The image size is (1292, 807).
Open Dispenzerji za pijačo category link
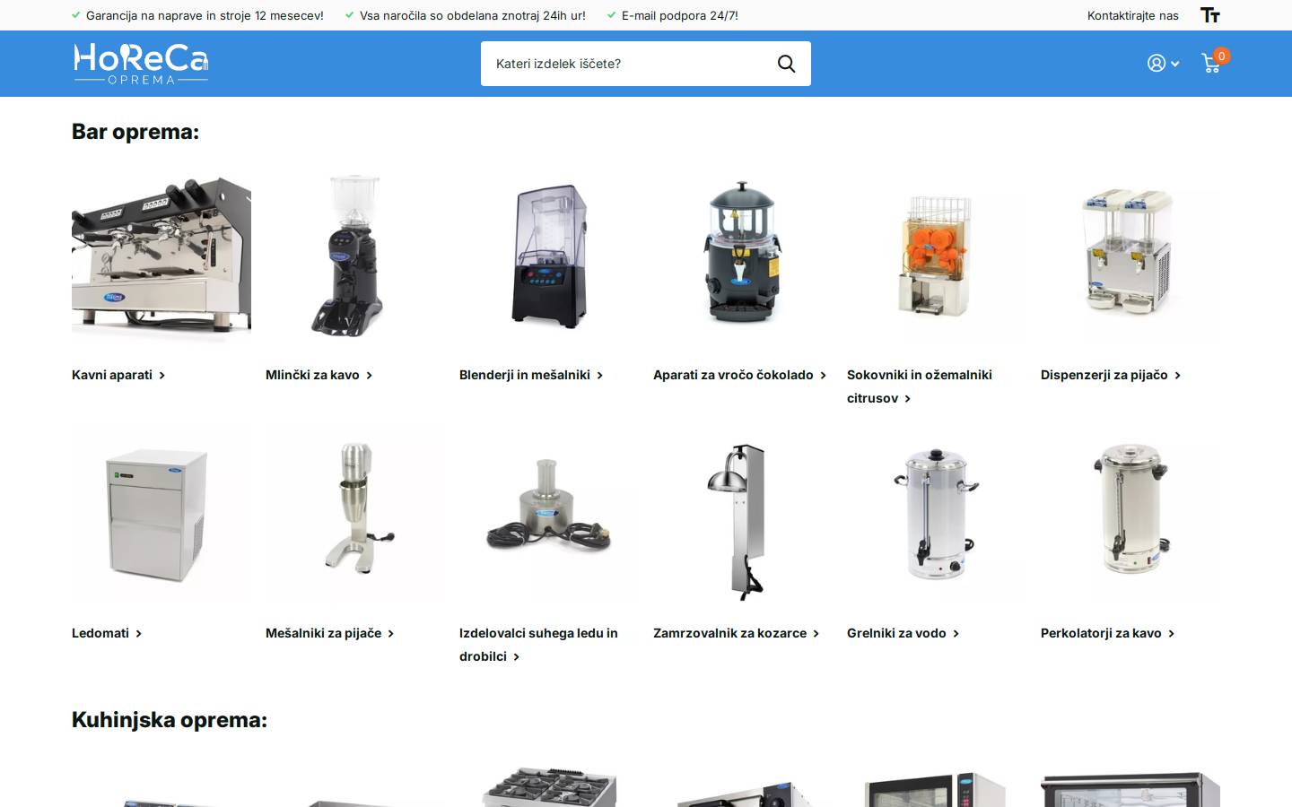tap(1111, 375)
